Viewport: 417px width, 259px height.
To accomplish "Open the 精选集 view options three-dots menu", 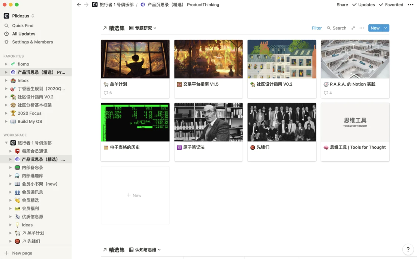I will point(362,28).
